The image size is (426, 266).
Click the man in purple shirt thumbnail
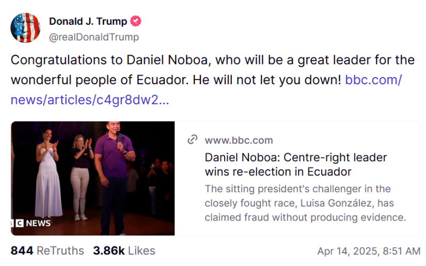coord(114,165)
